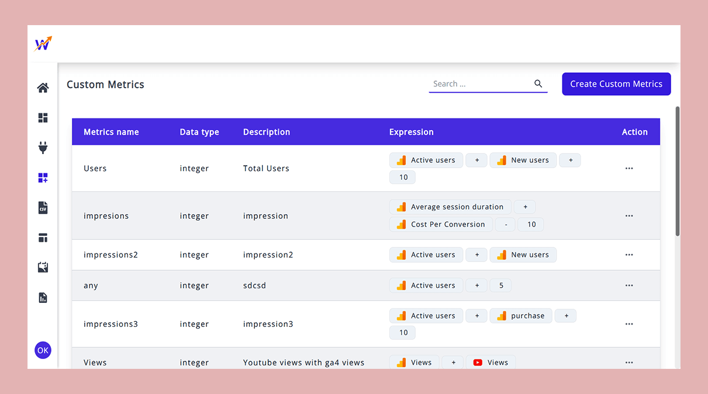Open the calendar schedule sidebar icon
The image size is (708, 394).
tap(43, 267)
